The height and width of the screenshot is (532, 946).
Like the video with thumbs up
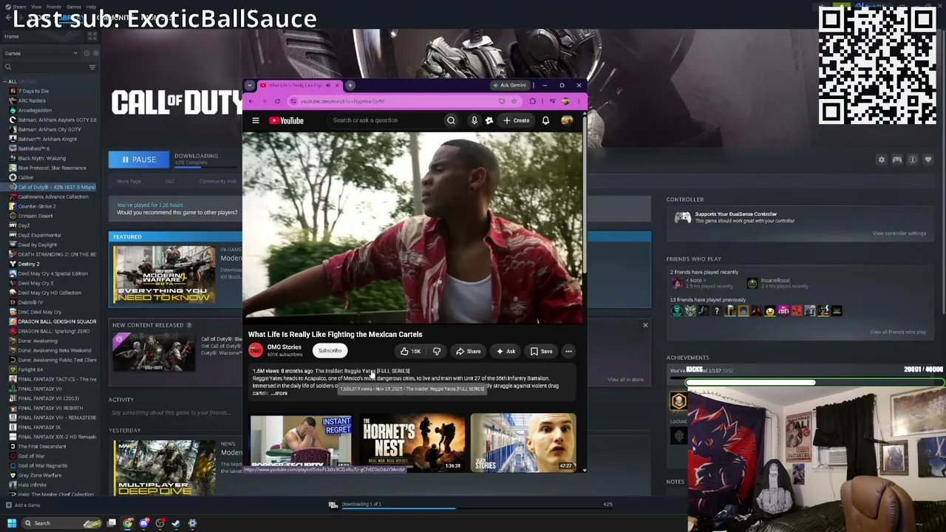point(410,351)
